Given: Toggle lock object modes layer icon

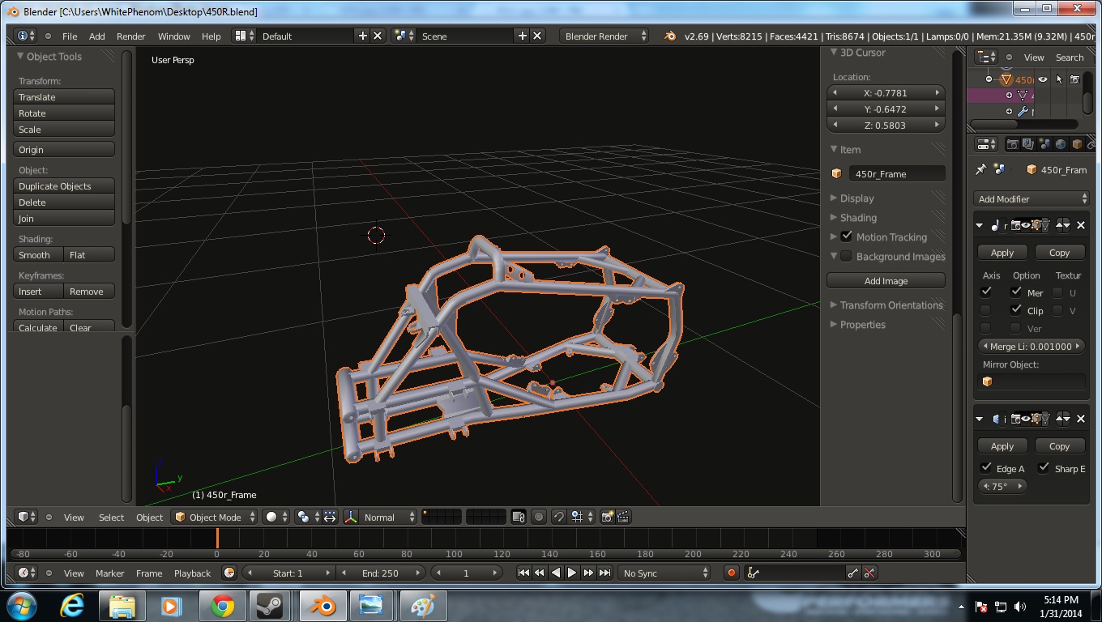Looking at the screenshot, I should click(519, 517).
